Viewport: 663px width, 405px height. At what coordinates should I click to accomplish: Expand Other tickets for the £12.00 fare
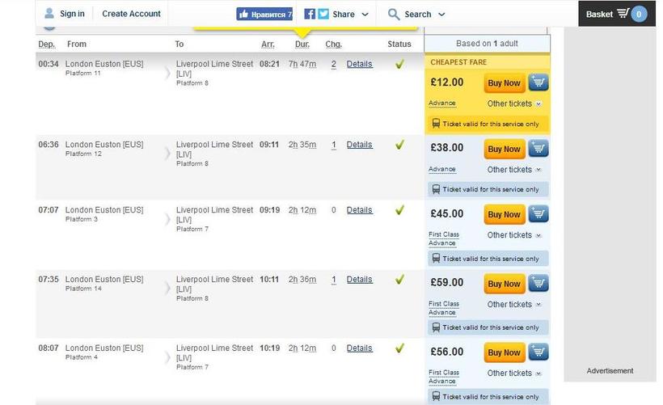[514, 103]
